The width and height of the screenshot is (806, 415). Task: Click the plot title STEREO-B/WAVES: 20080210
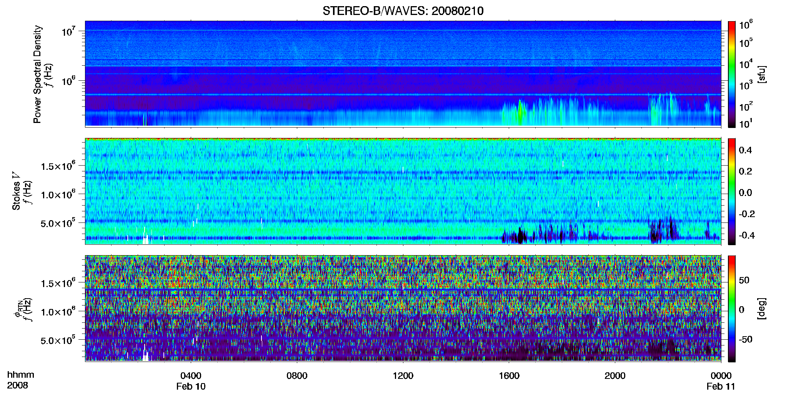[x=403, y=11]
